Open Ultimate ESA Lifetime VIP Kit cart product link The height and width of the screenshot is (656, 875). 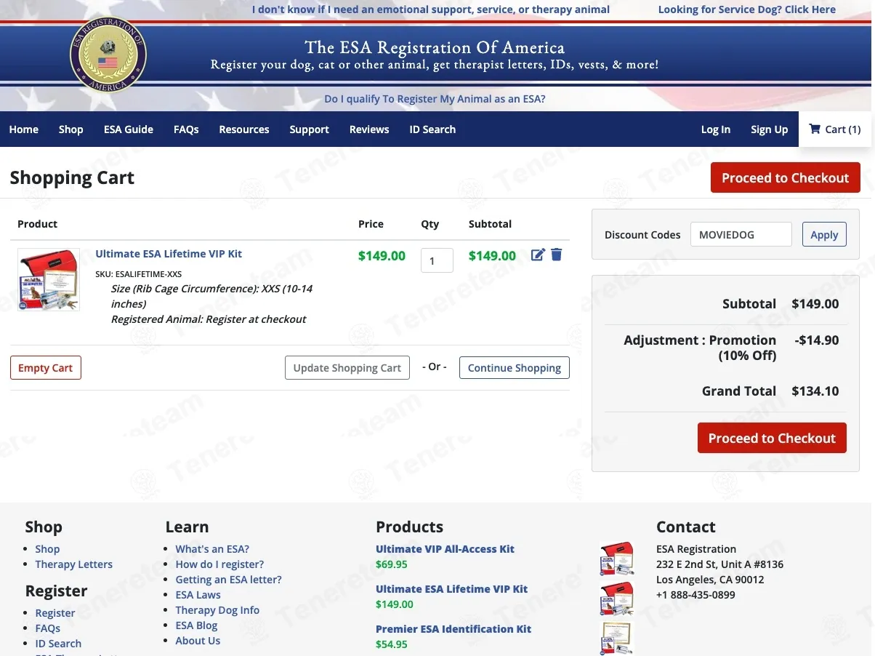[169, 254]
